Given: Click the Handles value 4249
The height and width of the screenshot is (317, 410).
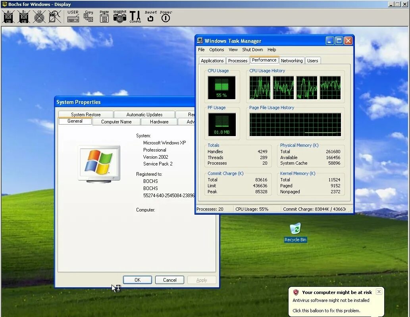Looking at the screenshot, I should 262,152.
